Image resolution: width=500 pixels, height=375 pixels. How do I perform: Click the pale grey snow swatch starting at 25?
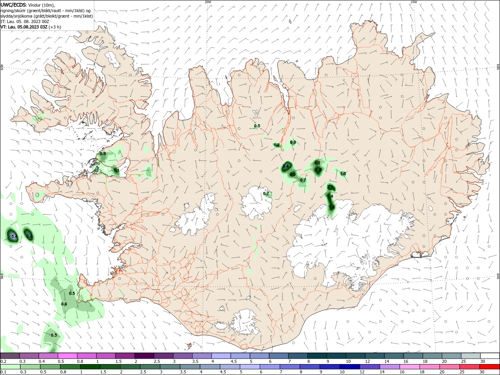click(x=471, y=355)
